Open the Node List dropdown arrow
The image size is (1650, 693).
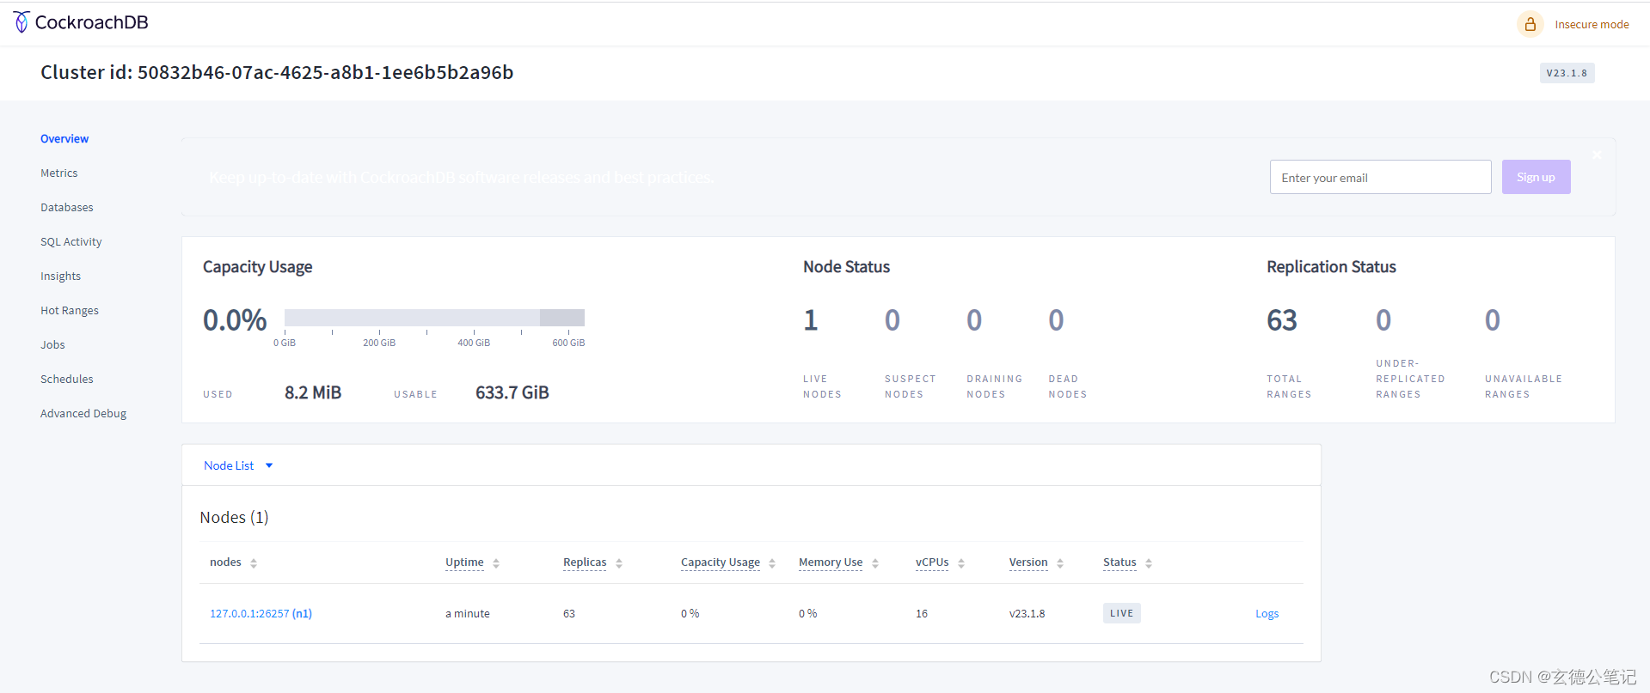point(269,465)
